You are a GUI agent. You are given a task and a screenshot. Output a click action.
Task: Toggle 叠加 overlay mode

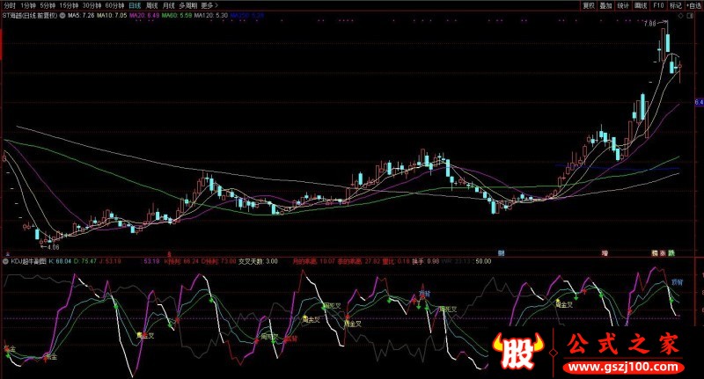click(x=605, y=4)
